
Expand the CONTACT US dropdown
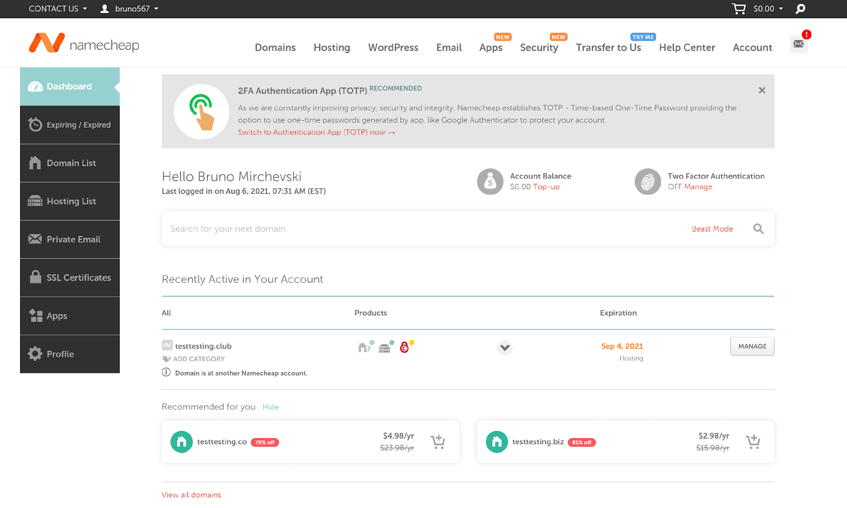point(58,8)
